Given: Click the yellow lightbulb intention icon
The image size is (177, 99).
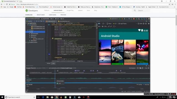Looking at the screenshot, I should (53, 38).
